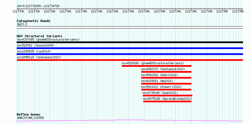Open the nsv6015411 (Wu2021) label
The width and height of the screenshot is (251, 124).
(157, 81)
